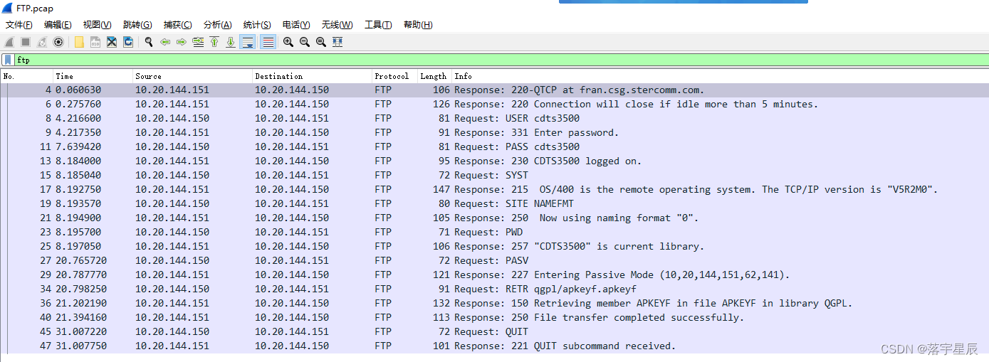Open the 统计(S) menu

(x=257, y=25)
